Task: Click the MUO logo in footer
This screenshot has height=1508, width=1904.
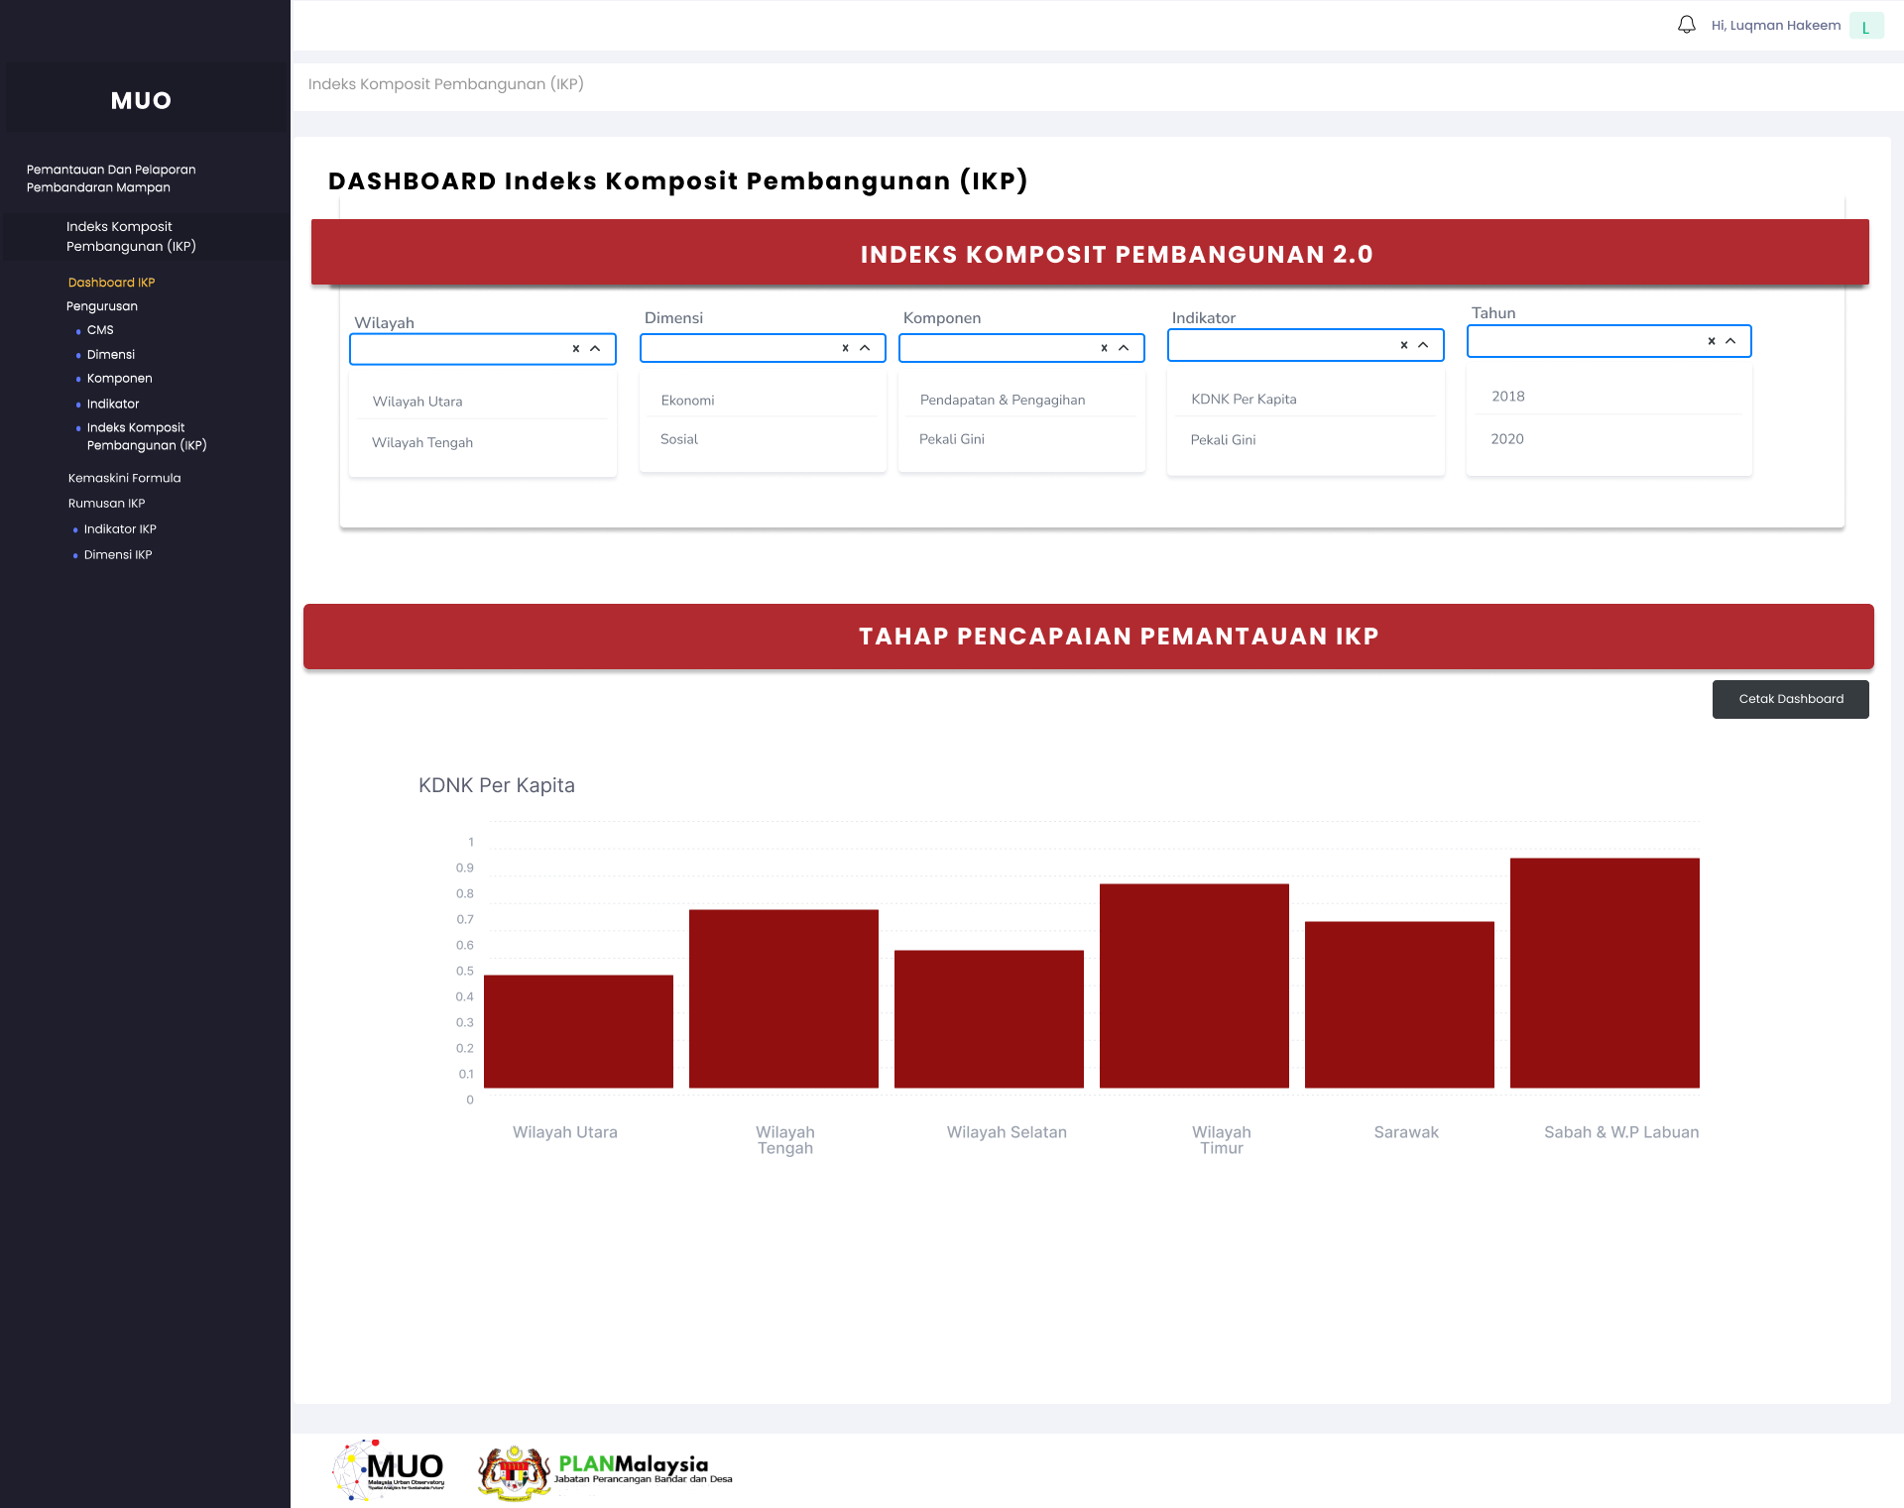Action: tap(389, 1470)
